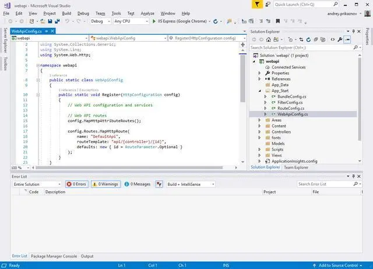Image resolution: width=373 pixels, height=269 pixels.
Task: Start debugging with IIS Express play button
Action: coord(154,21)
